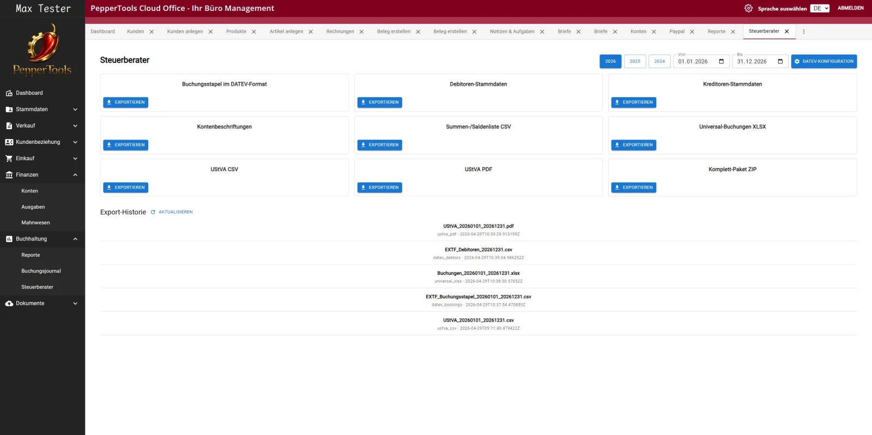Select the 2026 year filter
The width and height of the screenshot is (872, 435).
point(610,62)
